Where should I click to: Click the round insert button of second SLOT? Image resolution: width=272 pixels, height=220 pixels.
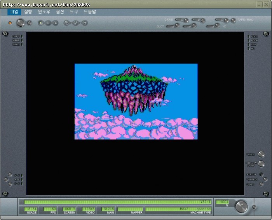click(x=194, y=26)
